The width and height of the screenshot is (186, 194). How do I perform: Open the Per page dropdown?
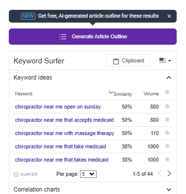click(88, 174)
